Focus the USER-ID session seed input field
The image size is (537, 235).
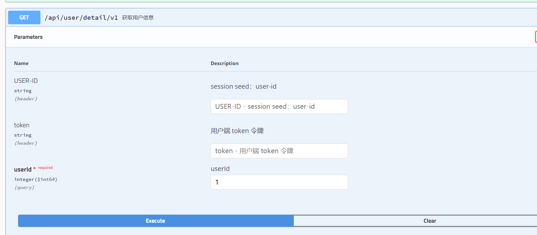click(x=279, y=106)
